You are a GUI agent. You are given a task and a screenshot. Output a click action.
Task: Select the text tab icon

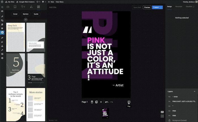coord(23,6)
